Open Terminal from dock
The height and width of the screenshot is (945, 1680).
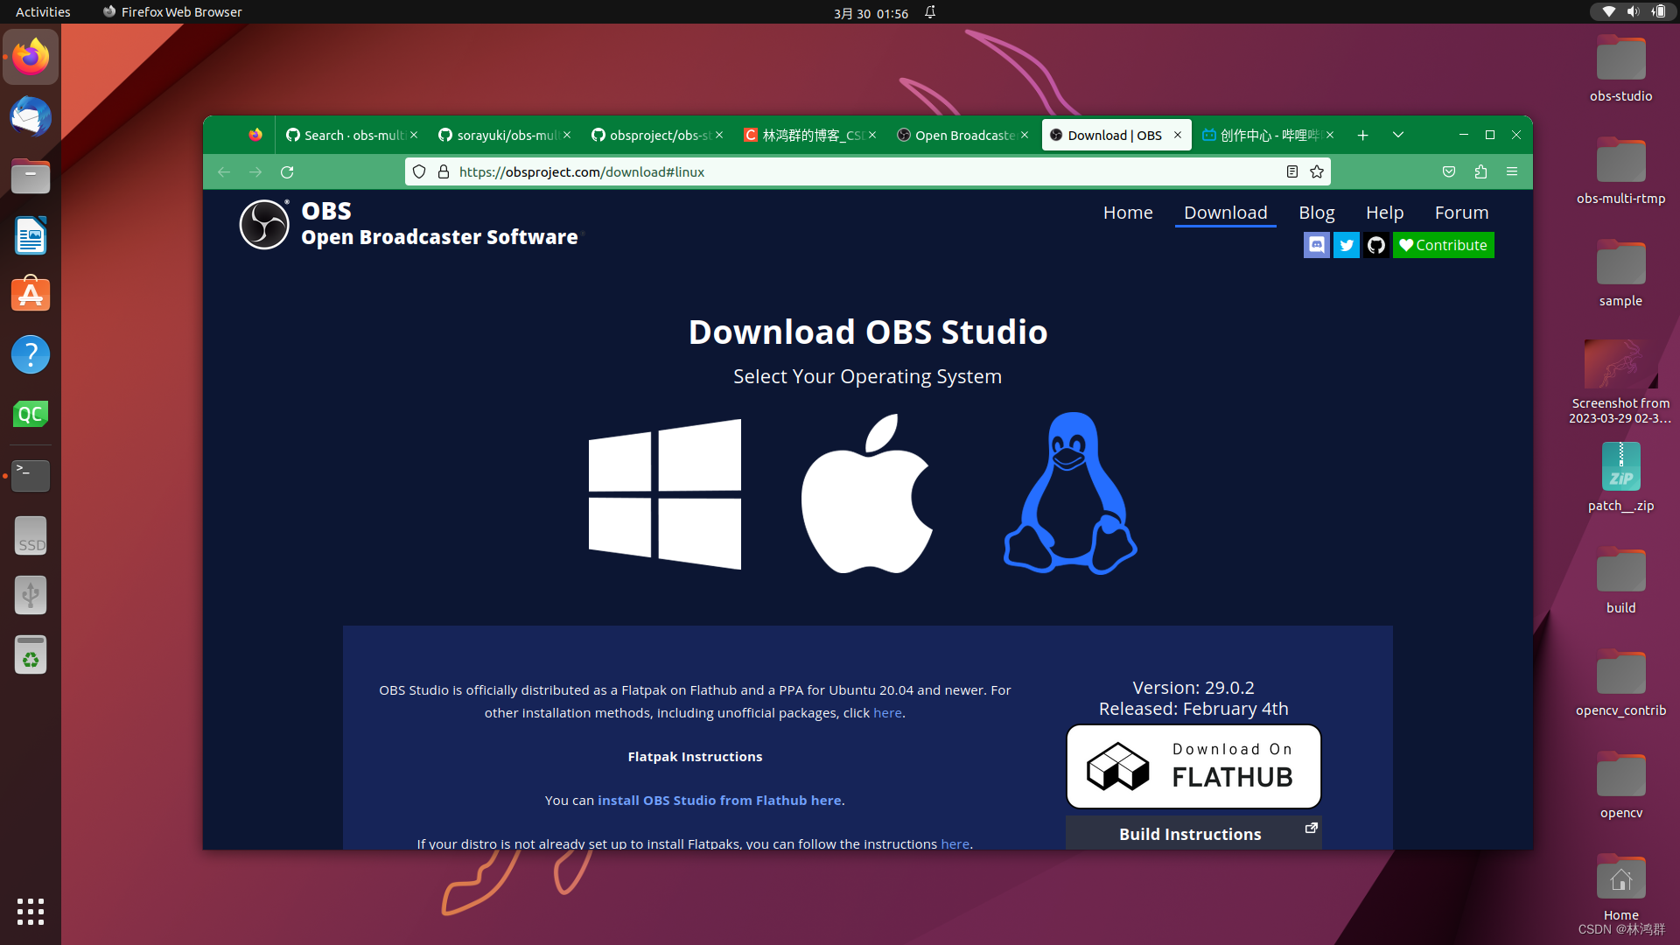point(31,475)
